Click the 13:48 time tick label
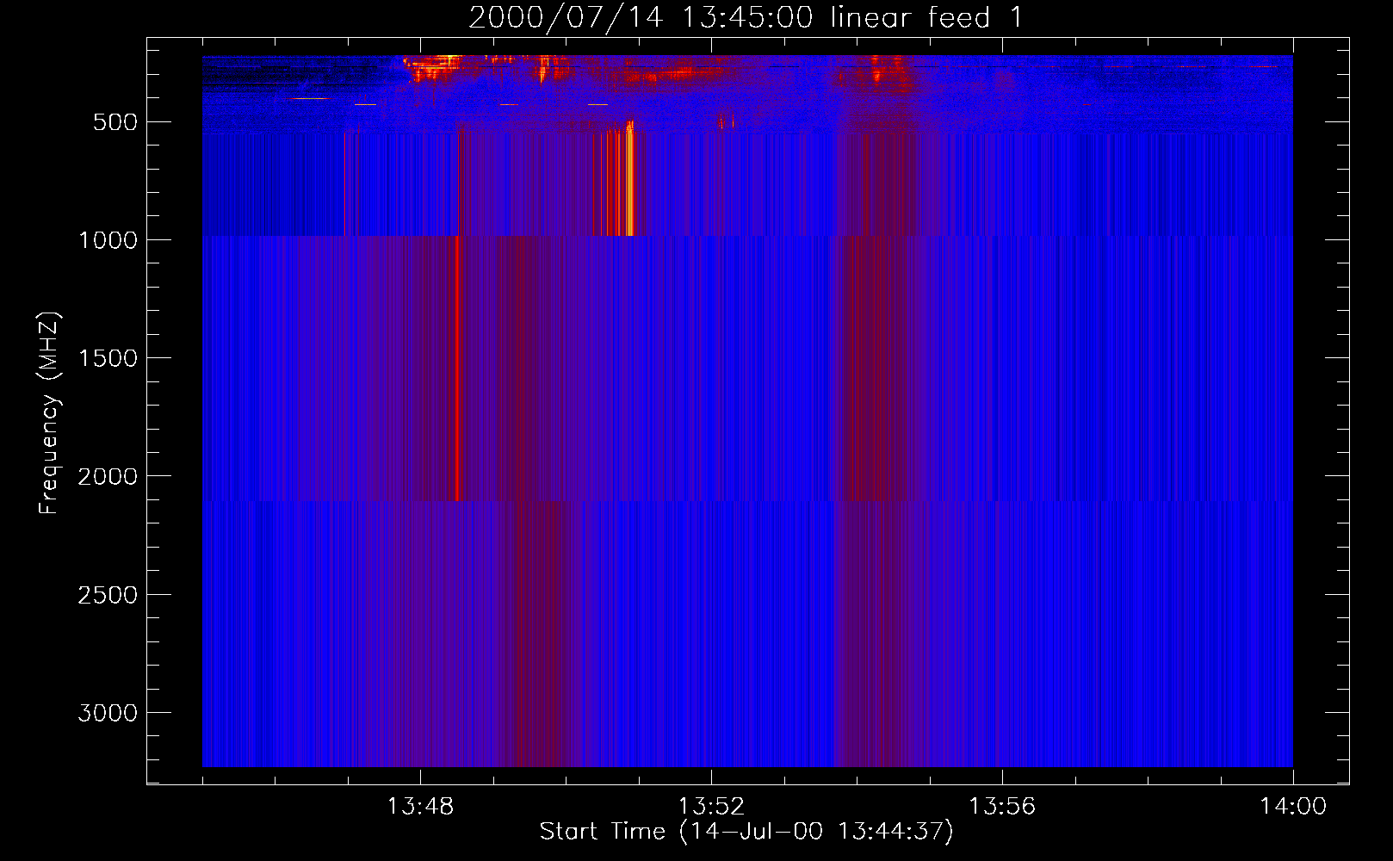 420,807
